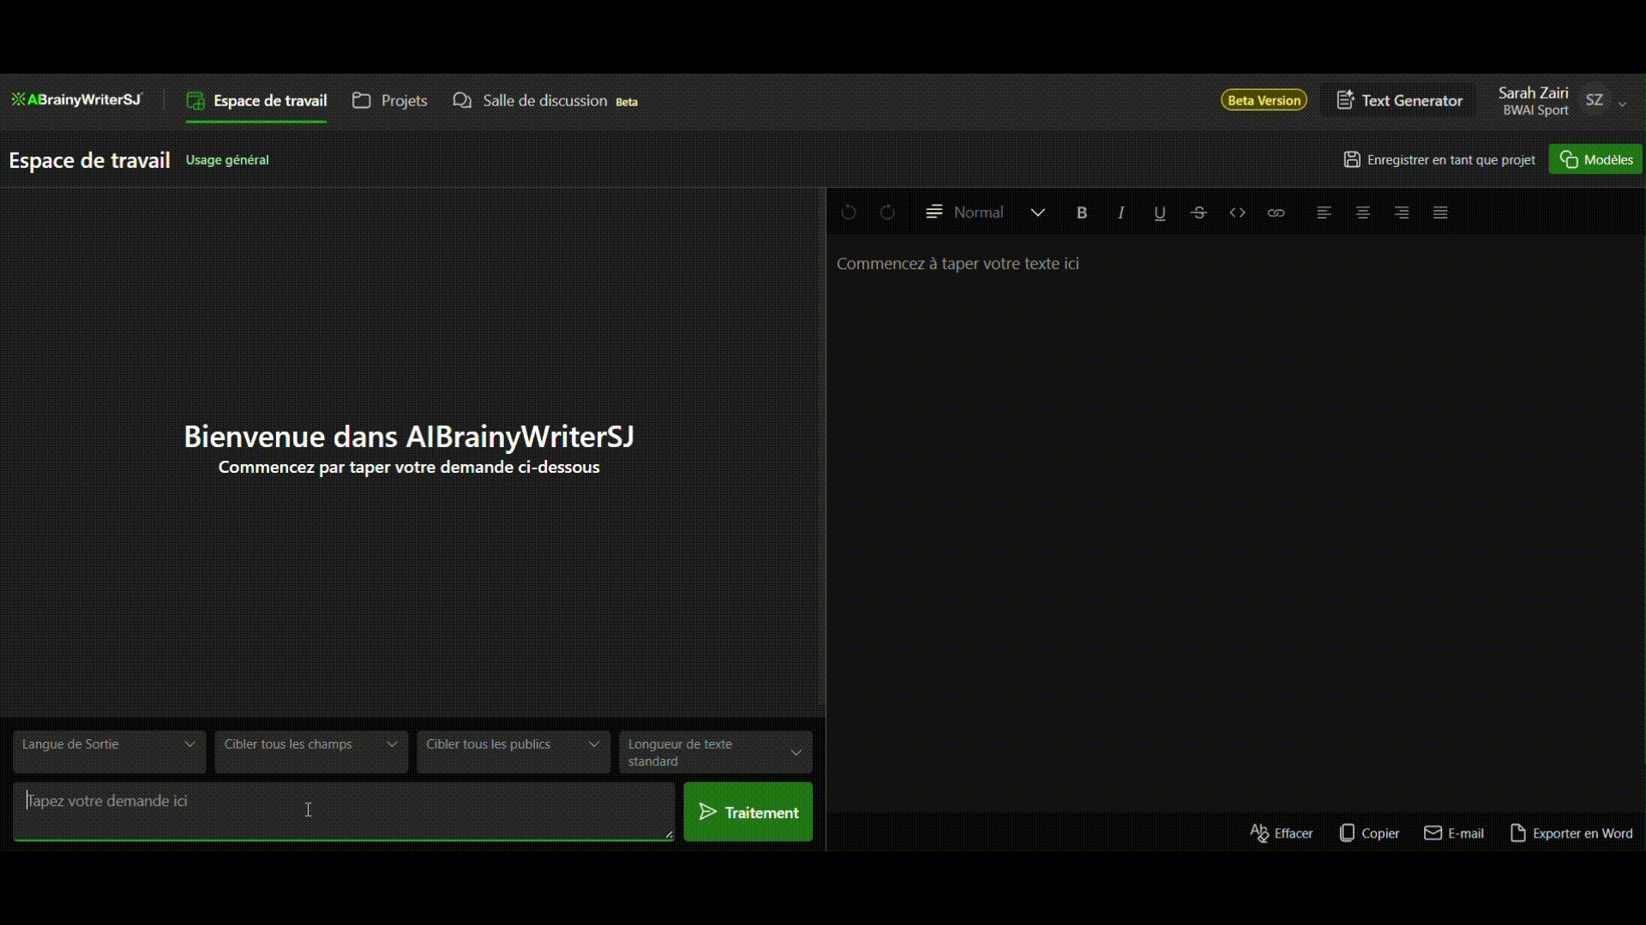1646x925 pixels.
Task: Undo the last editor action
Action: pyautogui.click(x=849, y=212)
